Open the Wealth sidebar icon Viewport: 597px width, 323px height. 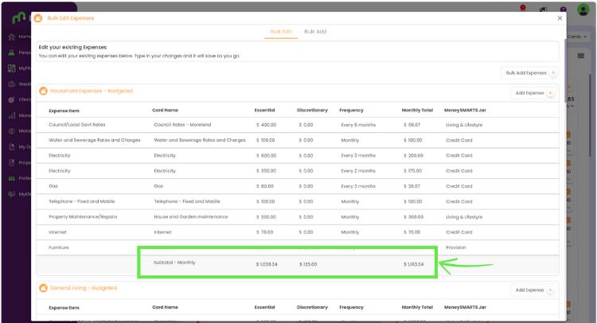point(12,84)
